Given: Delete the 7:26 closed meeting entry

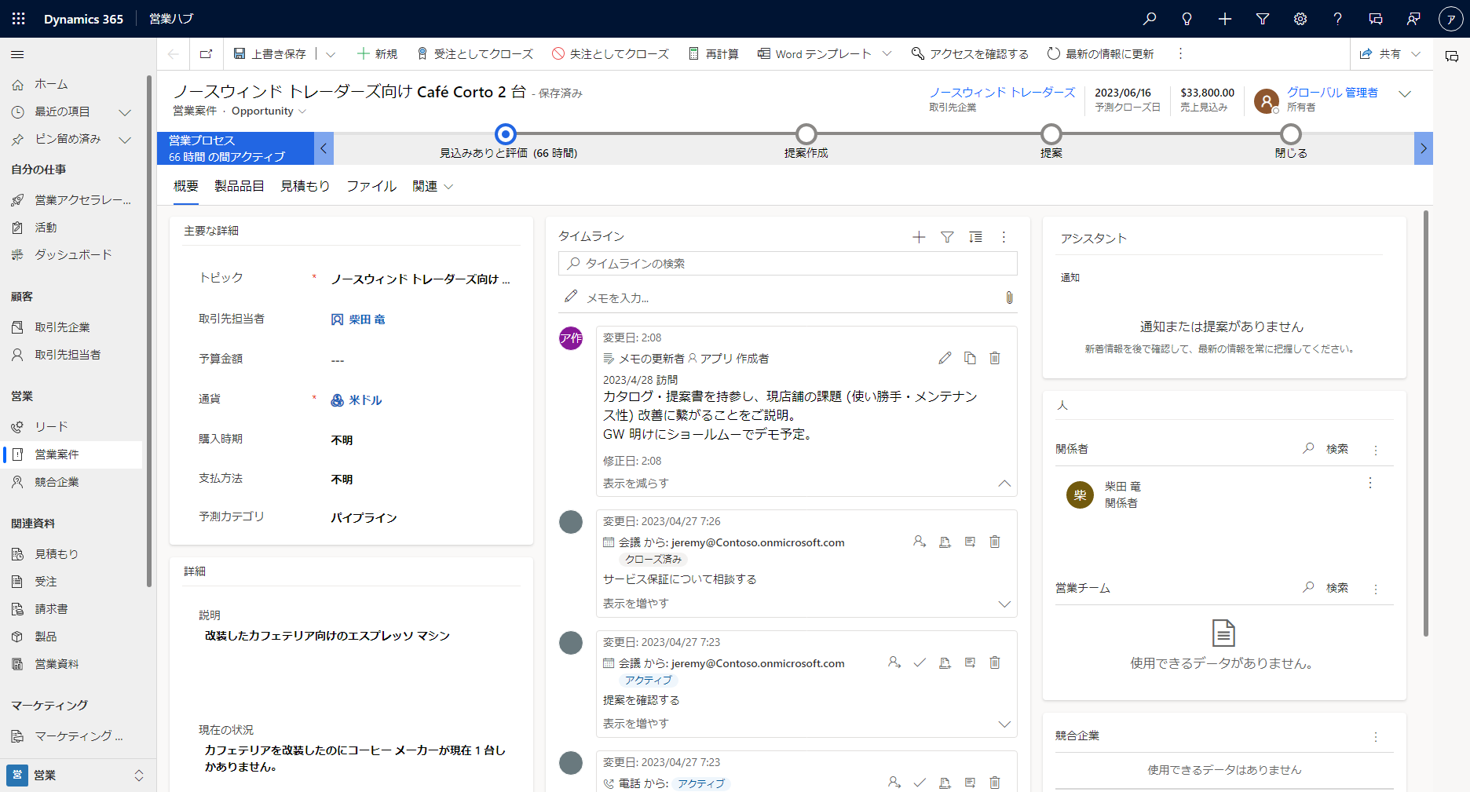Looking at the screenshot, I should pyautogui.click(x=995, y=542).
